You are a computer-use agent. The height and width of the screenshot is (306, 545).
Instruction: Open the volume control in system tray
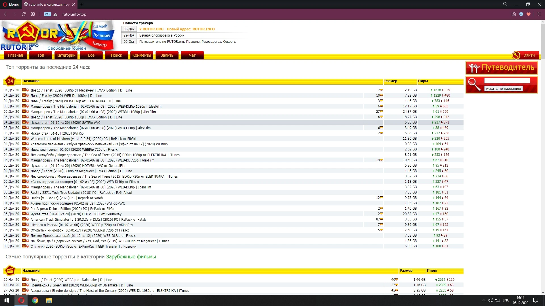pyautogui.click(x=491, y=300)
